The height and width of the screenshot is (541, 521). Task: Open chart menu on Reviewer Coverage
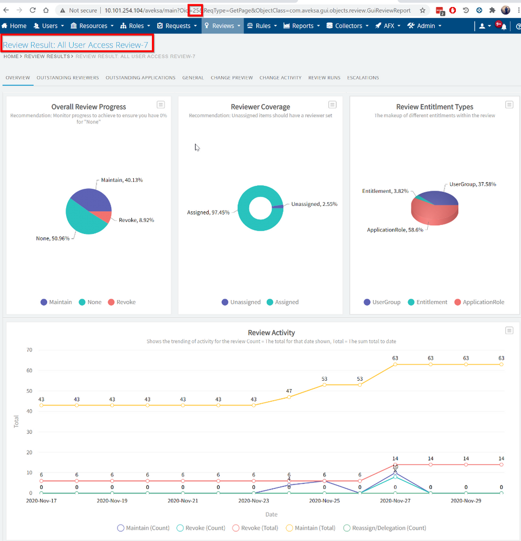coord(332,105)
